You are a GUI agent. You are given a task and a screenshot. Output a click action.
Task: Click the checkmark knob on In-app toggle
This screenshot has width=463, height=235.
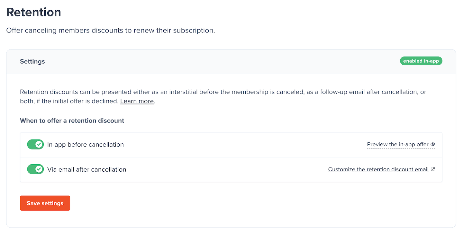point(39,144)
